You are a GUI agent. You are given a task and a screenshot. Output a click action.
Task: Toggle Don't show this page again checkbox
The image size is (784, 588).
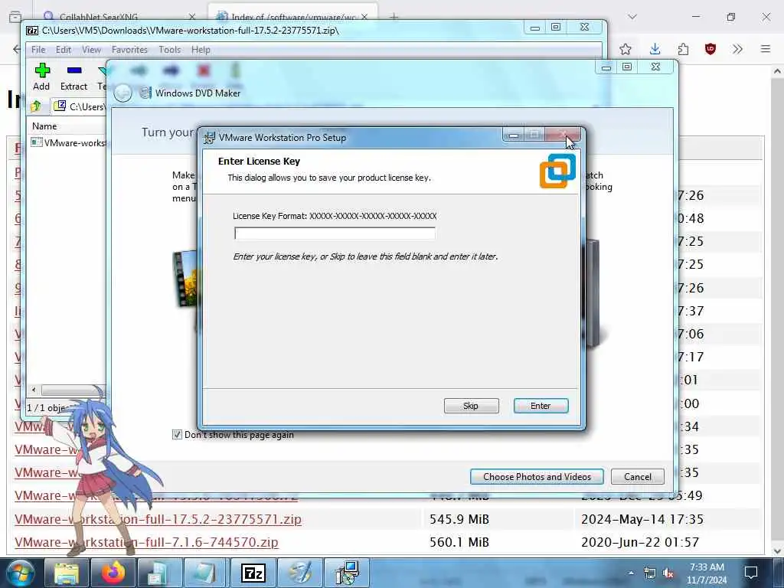pos(177,435)
